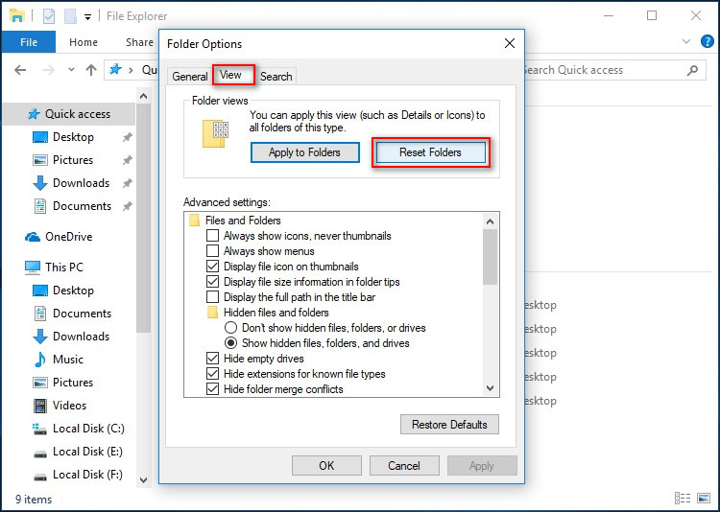Screen dimensions: 720x512
Task: Click the Quick access star in address bar
Action: [115, 69]
